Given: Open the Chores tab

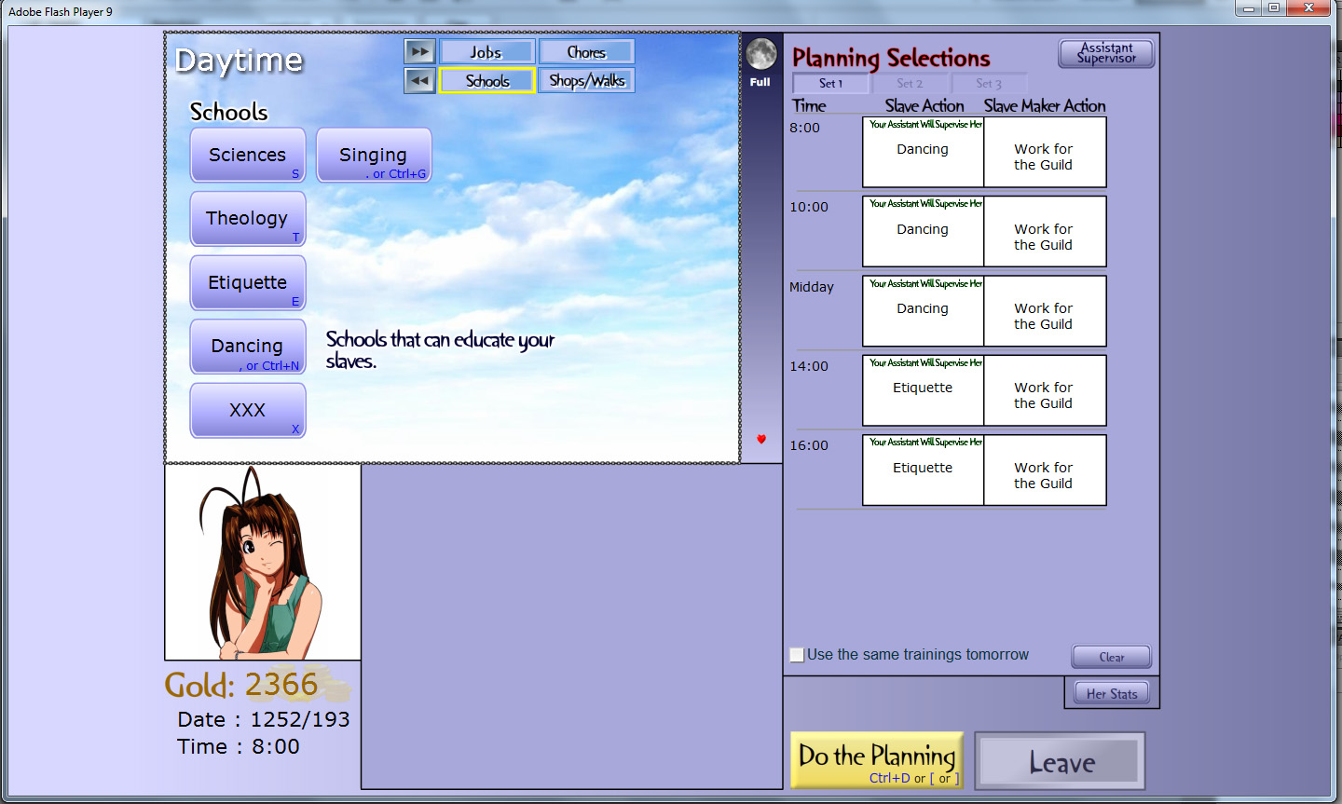Looking at the screenshot, I should [x=586, y=52].
